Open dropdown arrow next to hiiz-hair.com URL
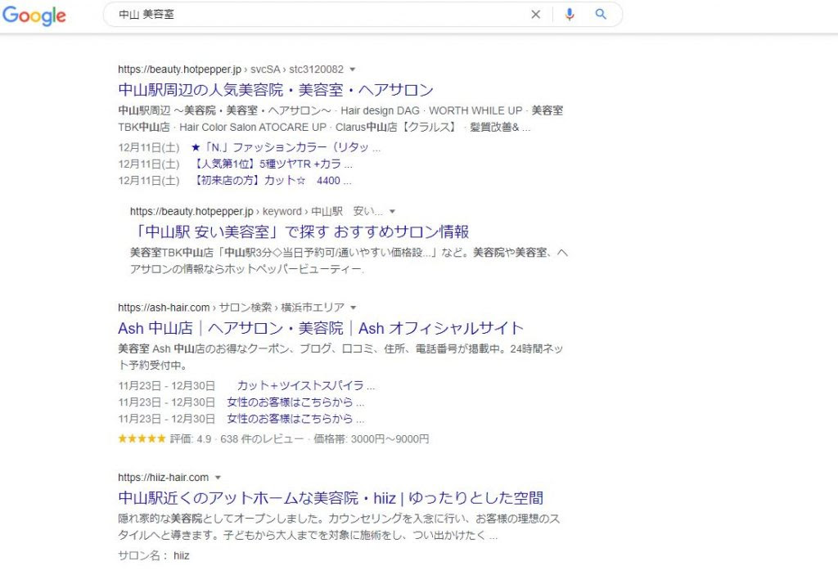 pyautogui.click(x=218, y=478)
